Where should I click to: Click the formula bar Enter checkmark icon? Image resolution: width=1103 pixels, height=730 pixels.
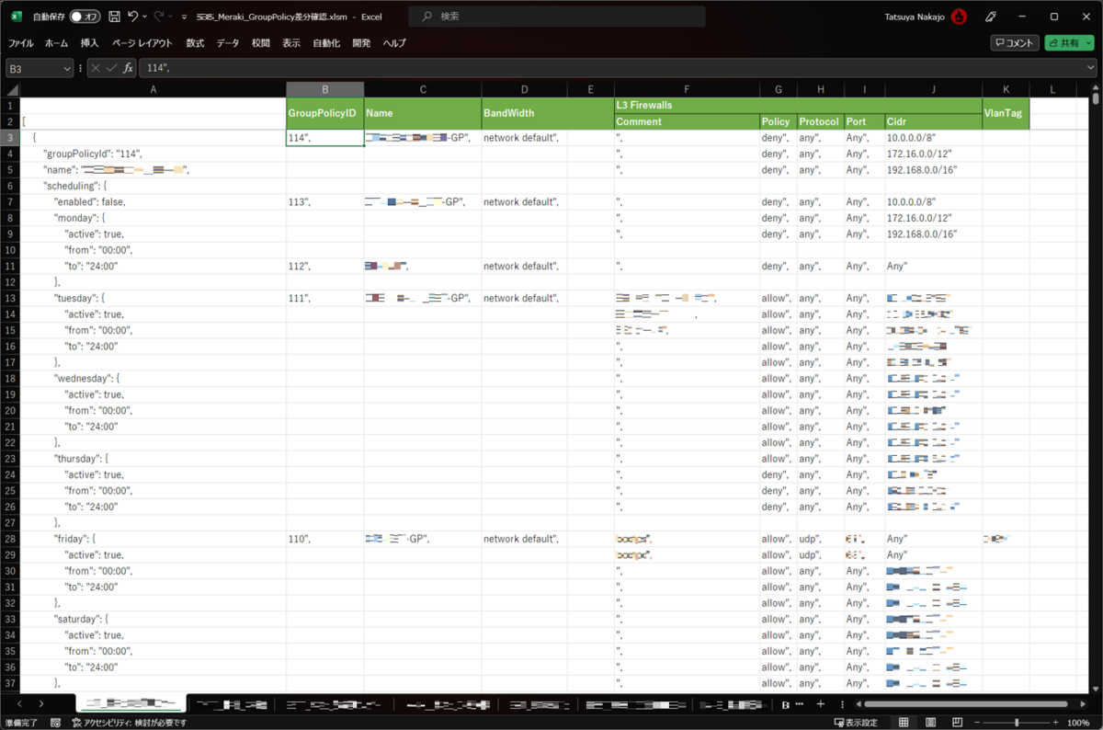tap(112, 68)
